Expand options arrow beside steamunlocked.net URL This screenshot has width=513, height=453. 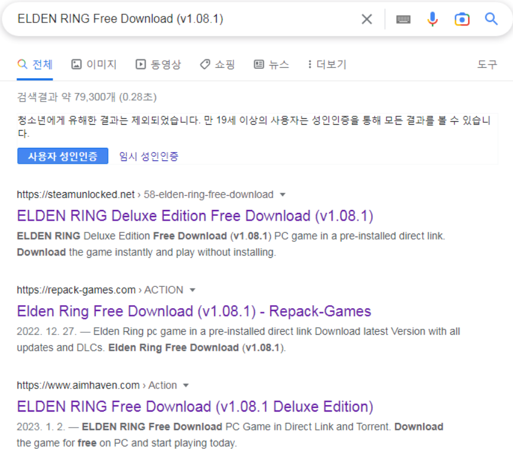point(283,195)
